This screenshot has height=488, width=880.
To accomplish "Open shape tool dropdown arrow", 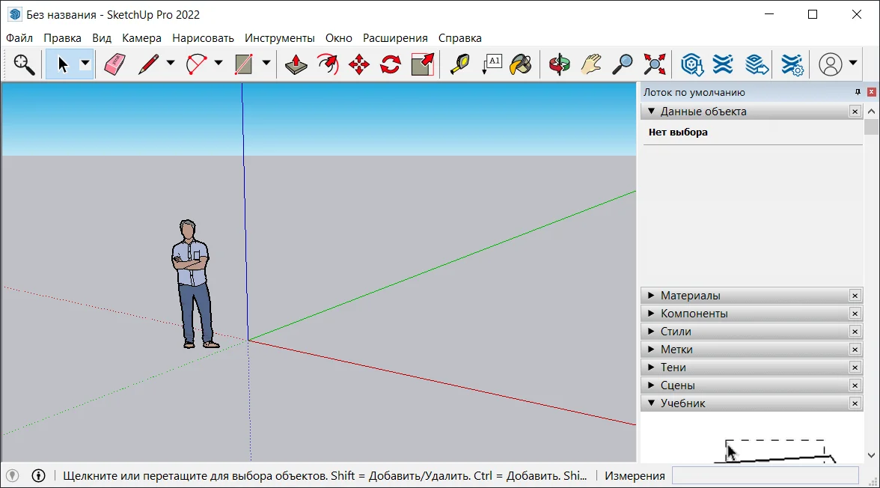I will click(x=266, y=63).
